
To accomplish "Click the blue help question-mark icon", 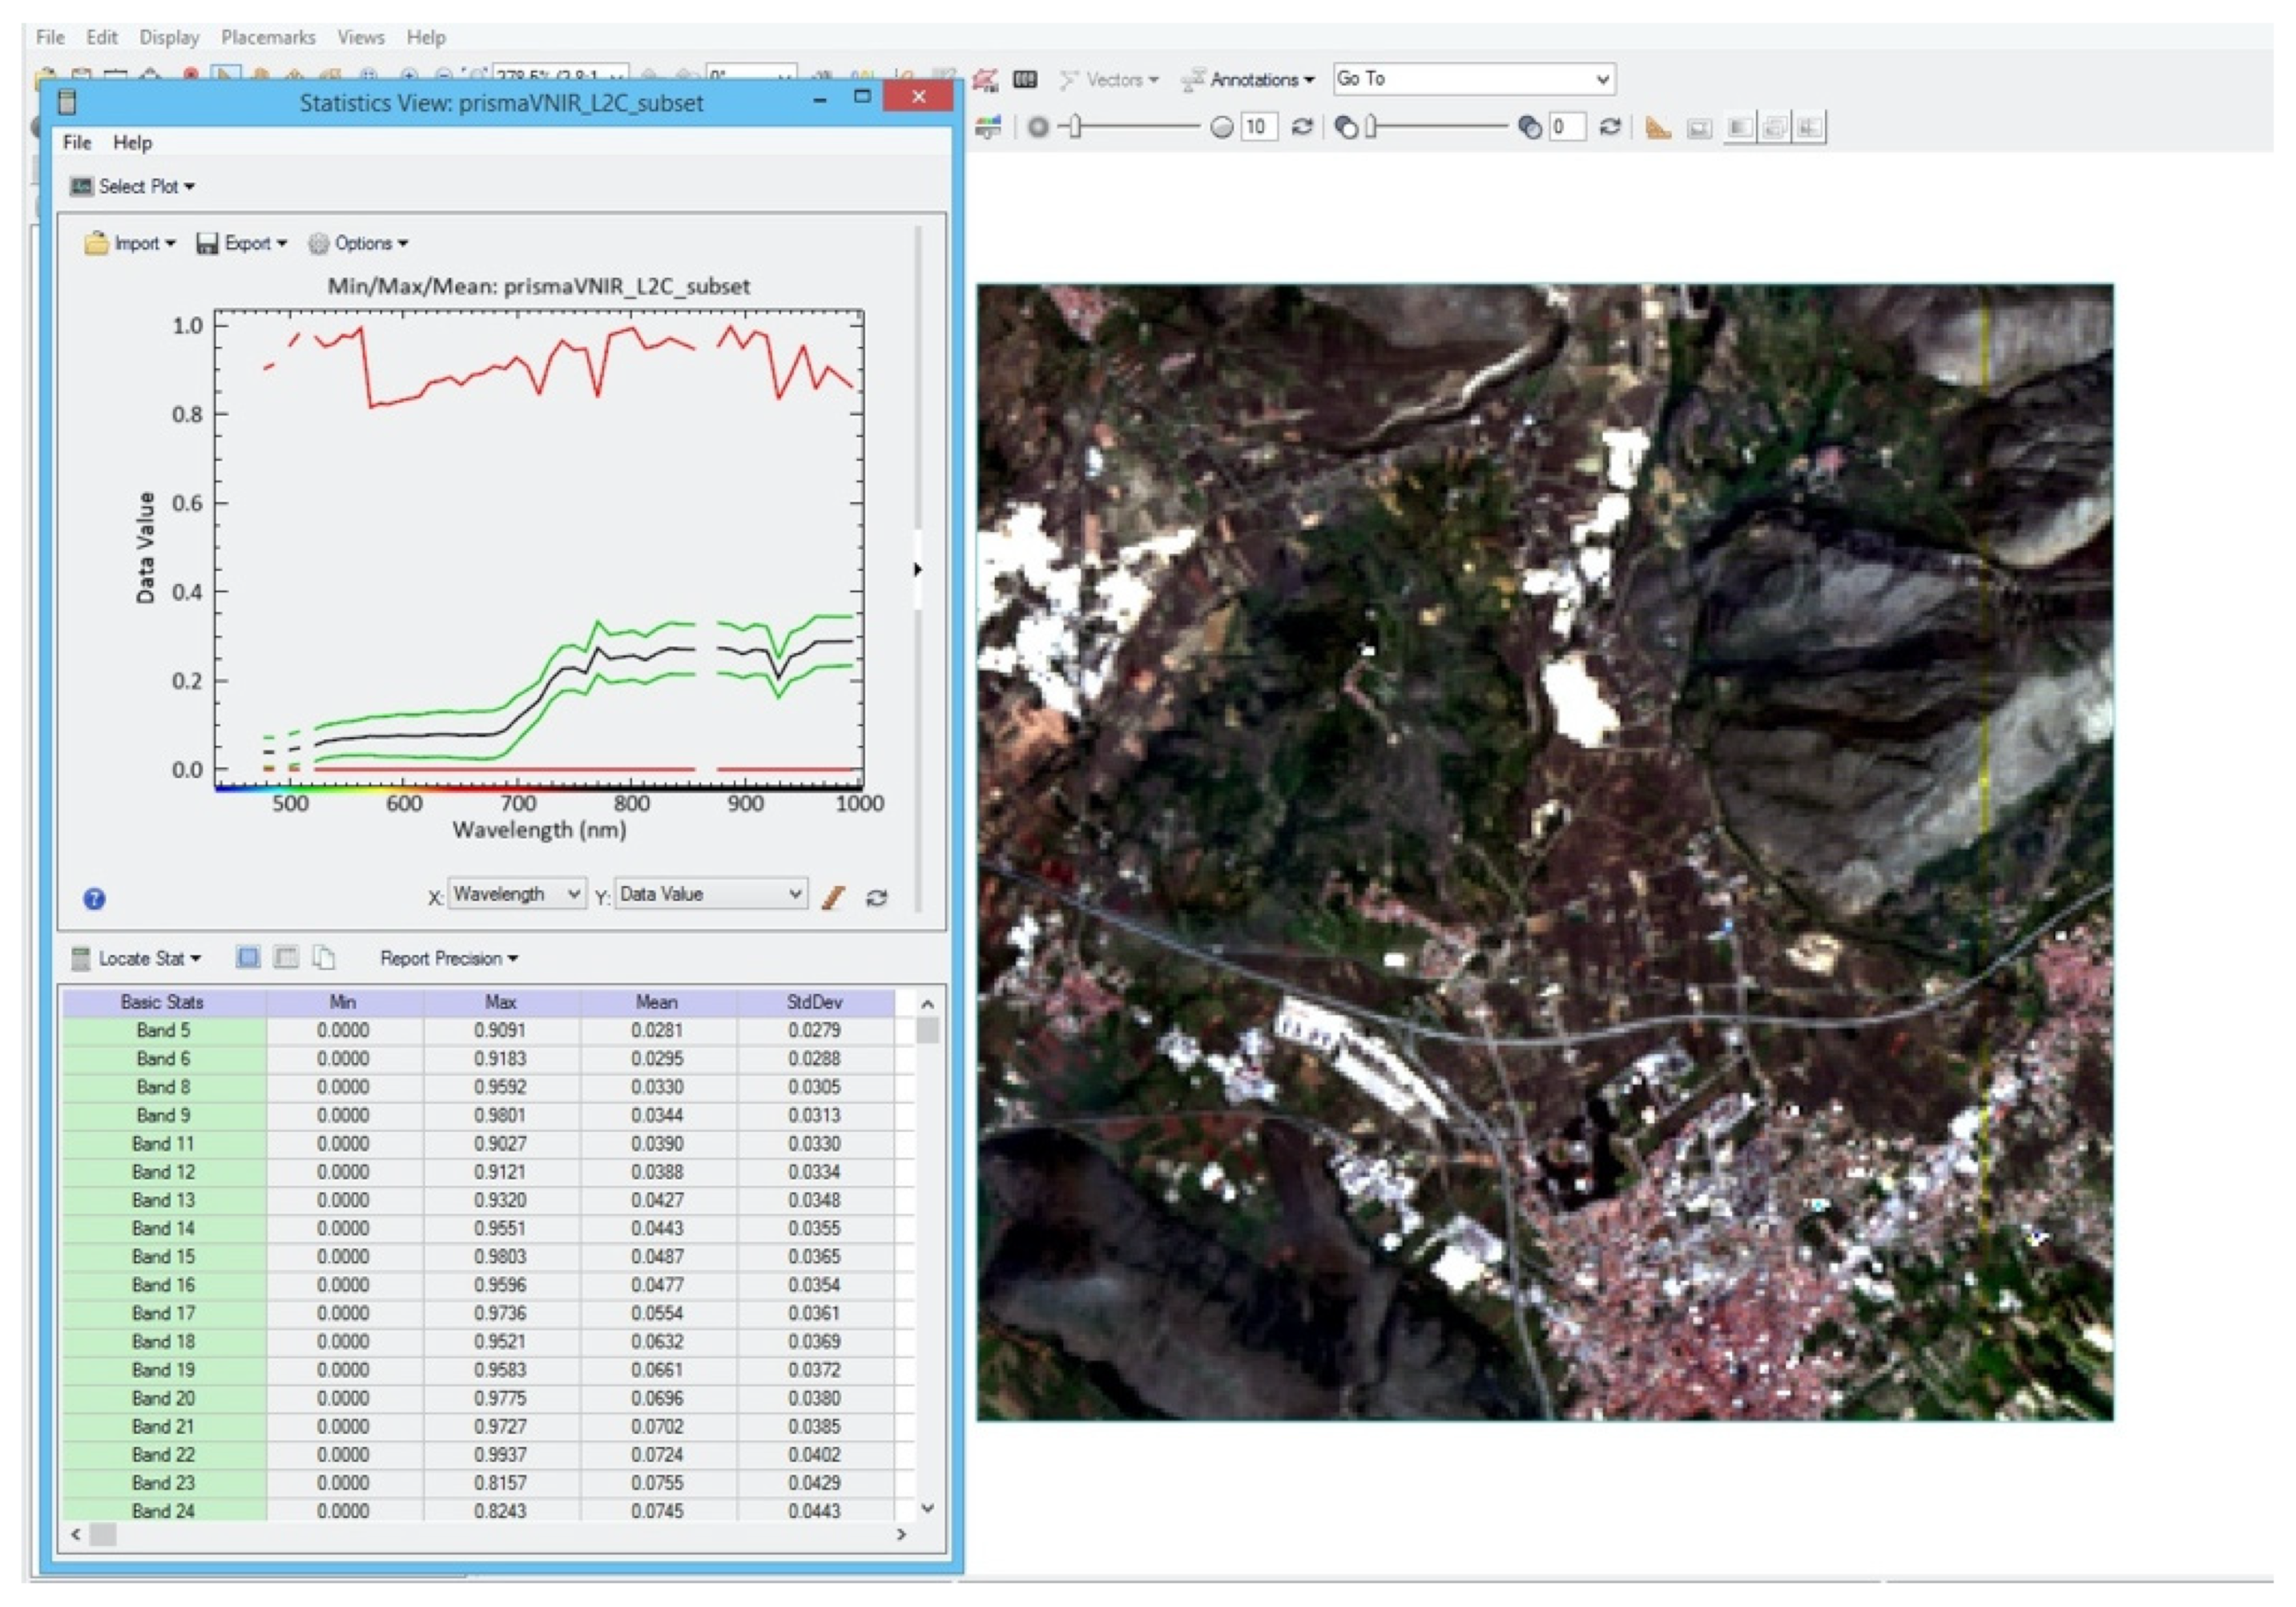I will pos(94,898).
